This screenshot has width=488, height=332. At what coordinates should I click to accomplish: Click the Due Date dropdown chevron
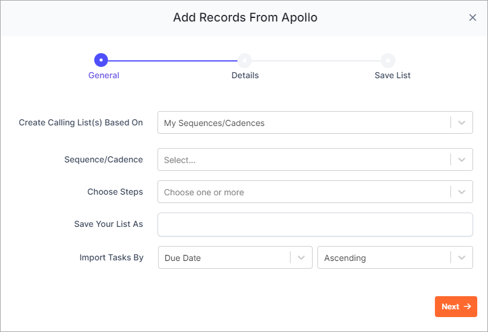click(301, 257)
